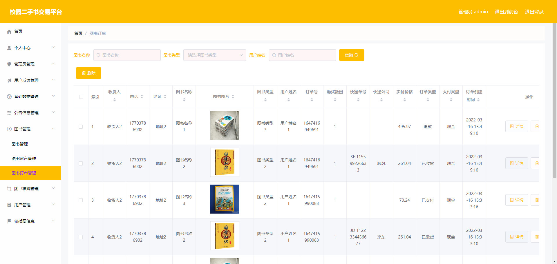
Task: Expand 个人中心 chevron
Action: (x=53, y=48)
